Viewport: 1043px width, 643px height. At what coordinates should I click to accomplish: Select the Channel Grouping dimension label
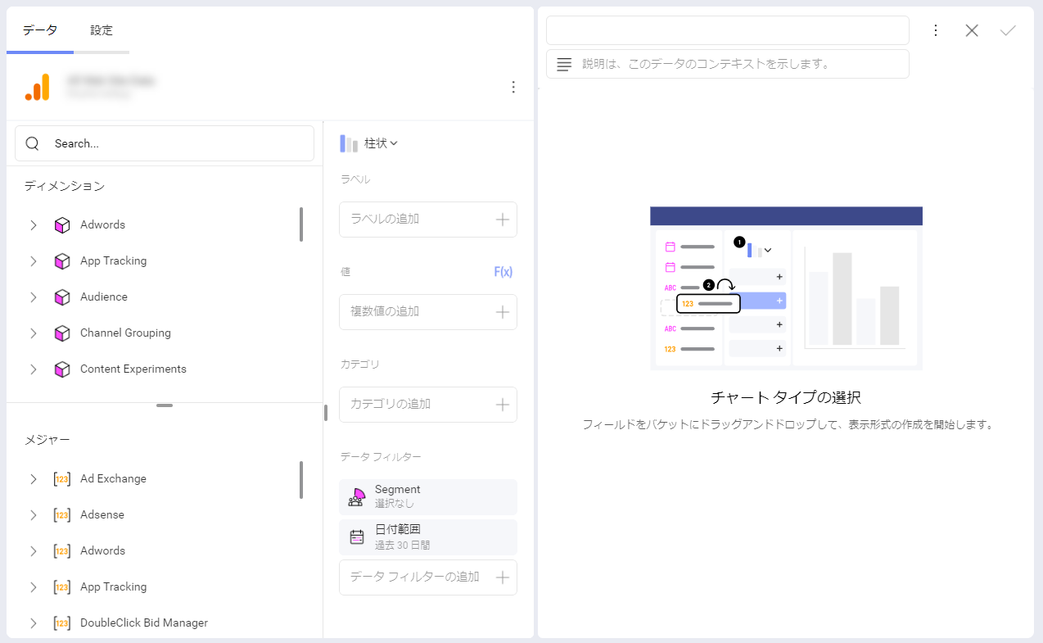(x=125, y=333)
